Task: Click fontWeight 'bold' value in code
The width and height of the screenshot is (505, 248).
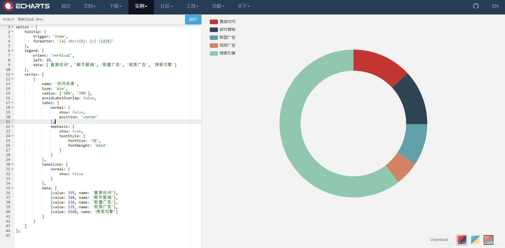Action: [101, 145]
